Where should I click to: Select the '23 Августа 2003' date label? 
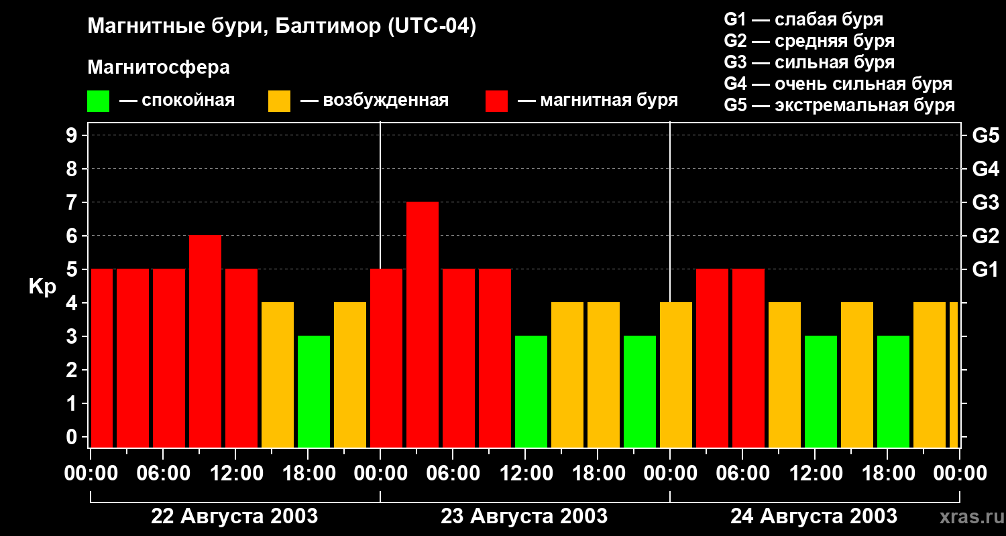[524, 517]
